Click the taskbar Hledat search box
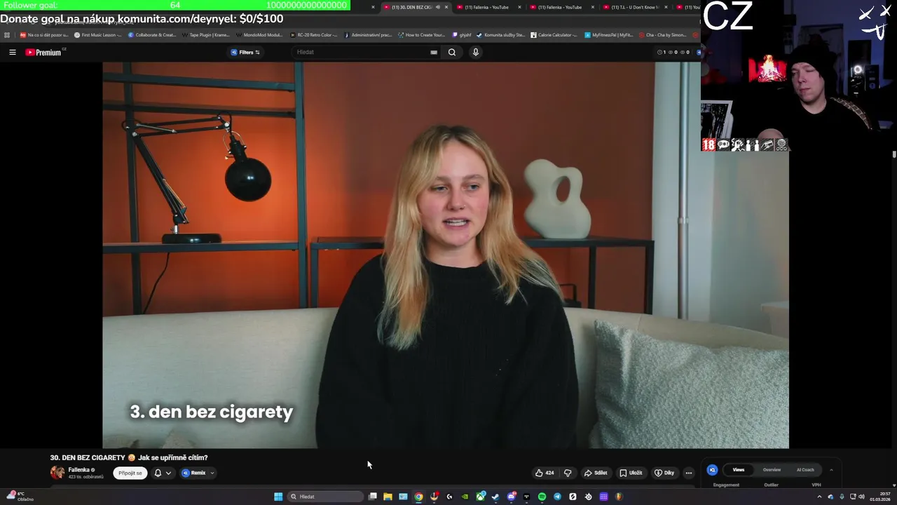This screenshot has height=505, width=897. click(x=324, y=497)
